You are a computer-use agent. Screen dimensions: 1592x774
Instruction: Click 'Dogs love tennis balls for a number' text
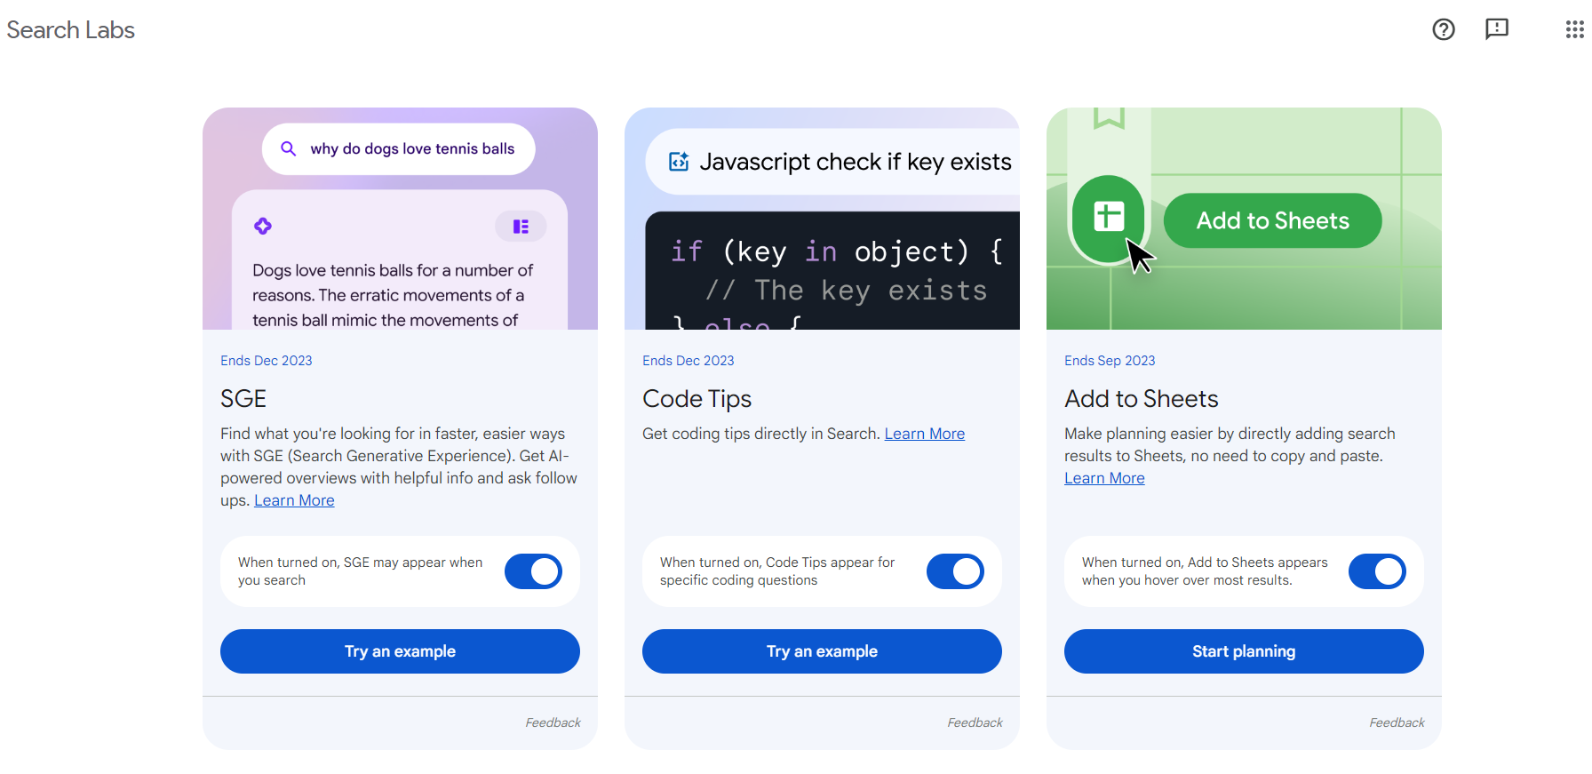coord(393,295)
